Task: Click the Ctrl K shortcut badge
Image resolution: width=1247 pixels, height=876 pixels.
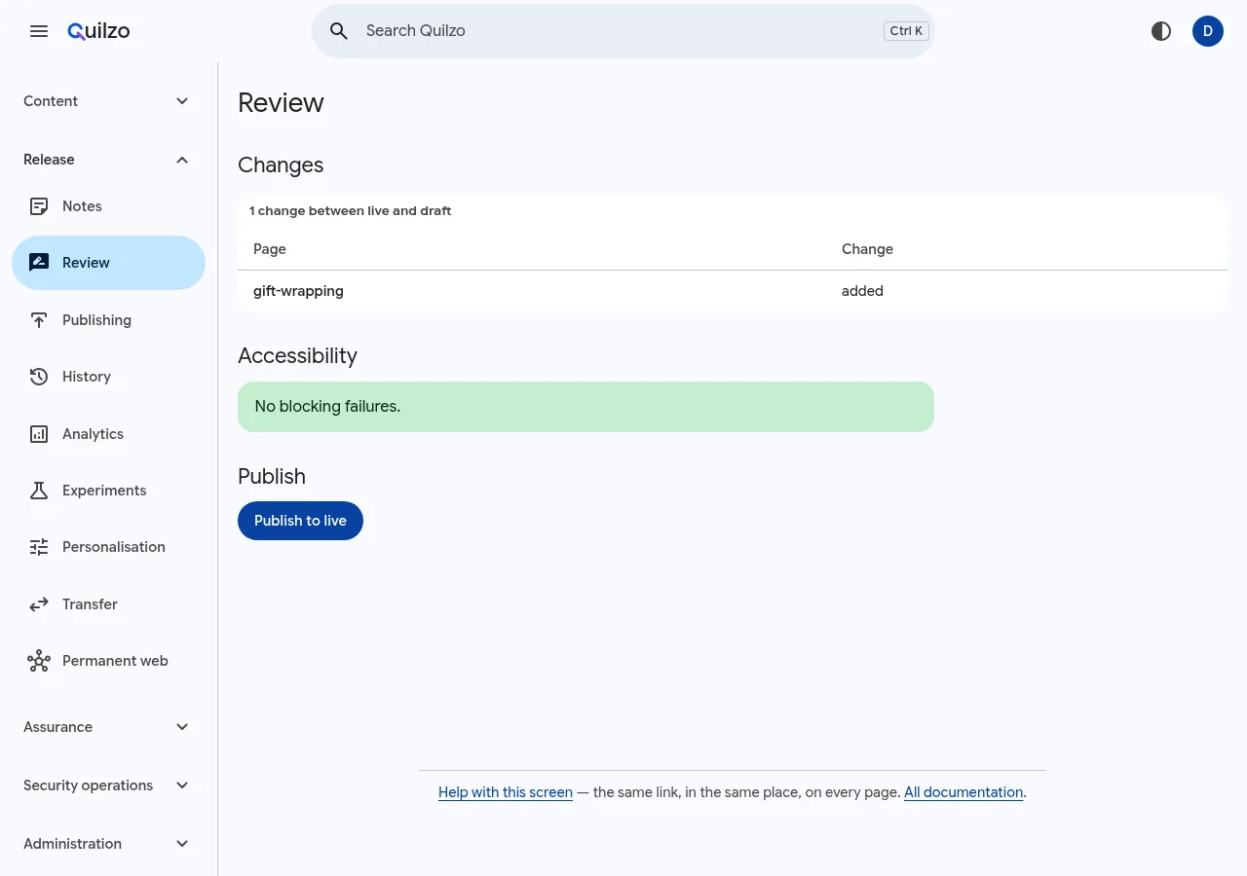Action: (x=906, y=31)
